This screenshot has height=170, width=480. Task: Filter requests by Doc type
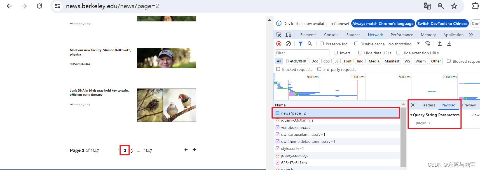click(x=315, y=61)
